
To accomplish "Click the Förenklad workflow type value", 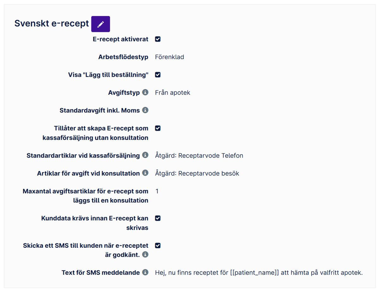I will click(170, 57).
